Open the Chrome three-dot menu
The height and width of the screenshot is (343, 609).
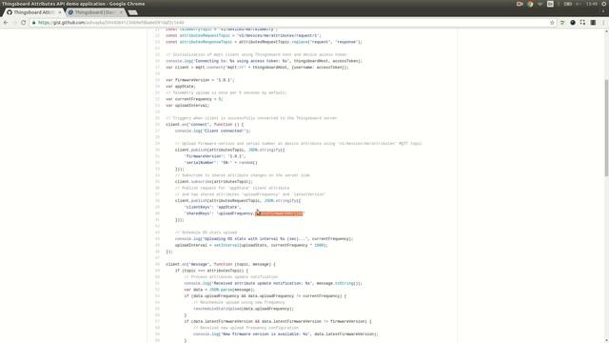tap(603, 23)
